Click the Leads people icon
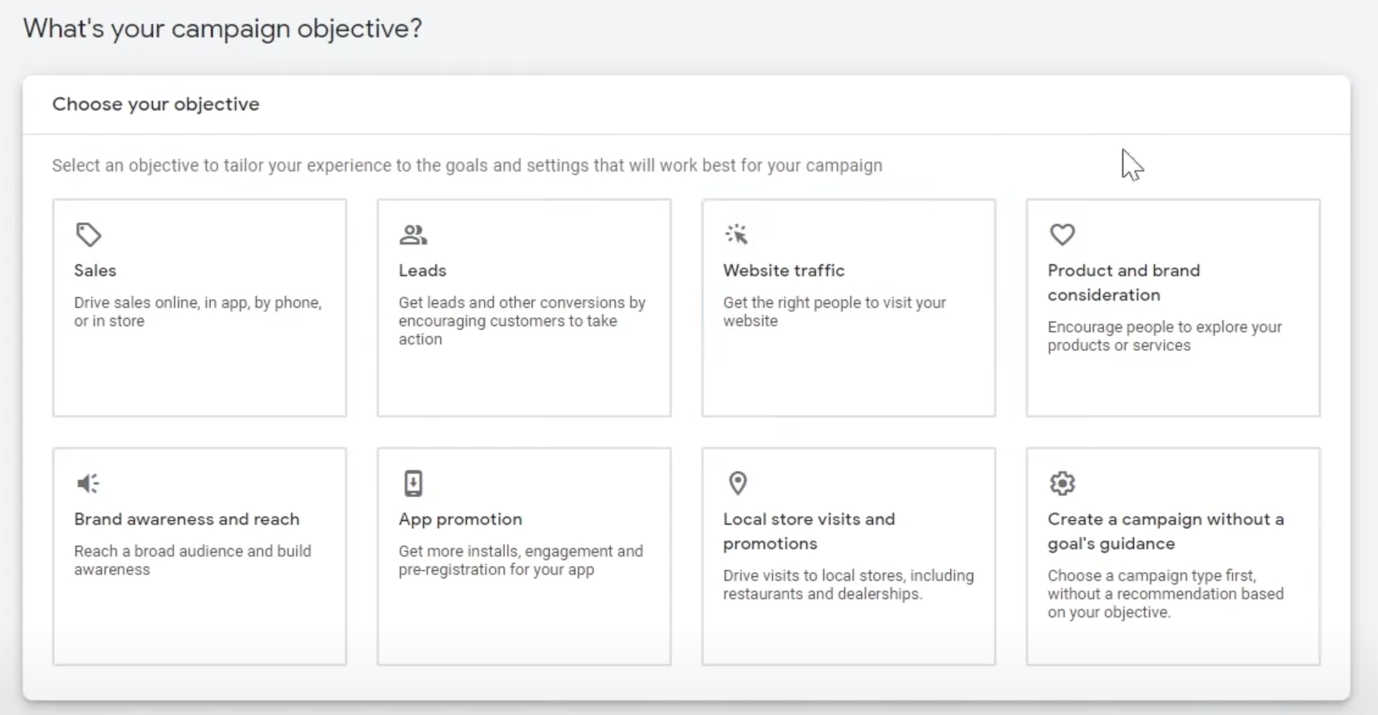Viewport: 1378px width, 715px height. coord(413,235)
